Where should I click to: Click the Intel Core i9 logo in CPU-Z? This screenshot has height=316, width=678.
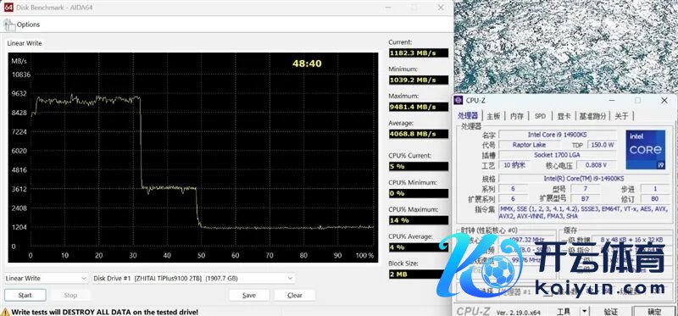[x=646, y=150]
